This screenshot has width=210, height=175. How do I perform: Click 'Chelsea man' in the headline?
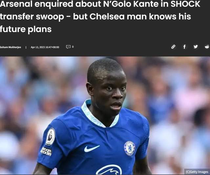point(118,17)
